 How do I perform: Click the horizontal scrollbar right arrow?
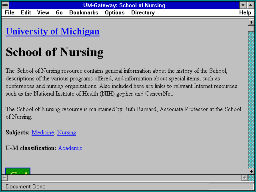tap(244, 178)
